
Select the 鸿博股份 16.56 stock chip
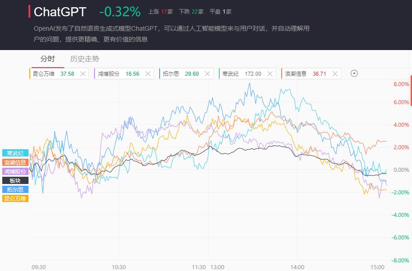(124, 73)
